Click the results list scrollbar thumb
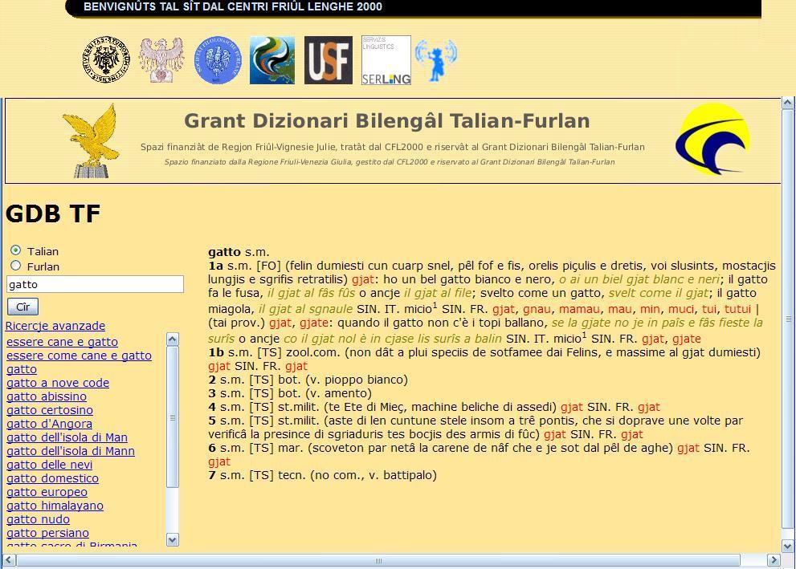This screenshot has width=796, height=569. (x=173, y=417)
